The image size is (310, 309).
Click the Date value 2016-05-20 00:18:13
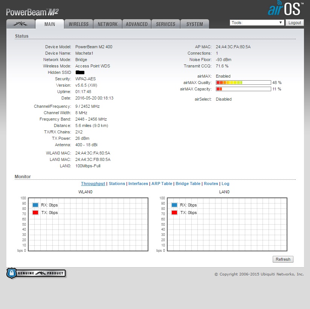[x=94, y=98]
